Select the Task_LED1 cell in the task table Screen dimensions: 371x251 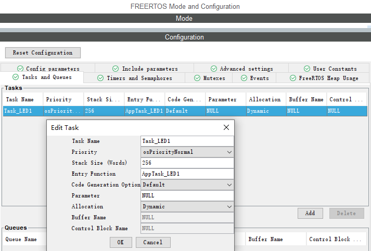[23, 111]
